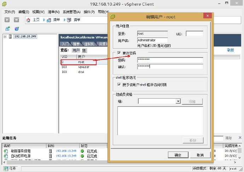Click the horizontal scrollbar under recent tasks
244x172 pixels.
[120, 162]
